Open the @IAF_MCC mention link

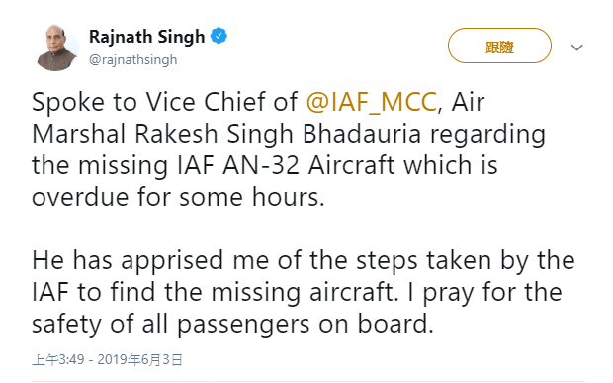pos(371,102)
